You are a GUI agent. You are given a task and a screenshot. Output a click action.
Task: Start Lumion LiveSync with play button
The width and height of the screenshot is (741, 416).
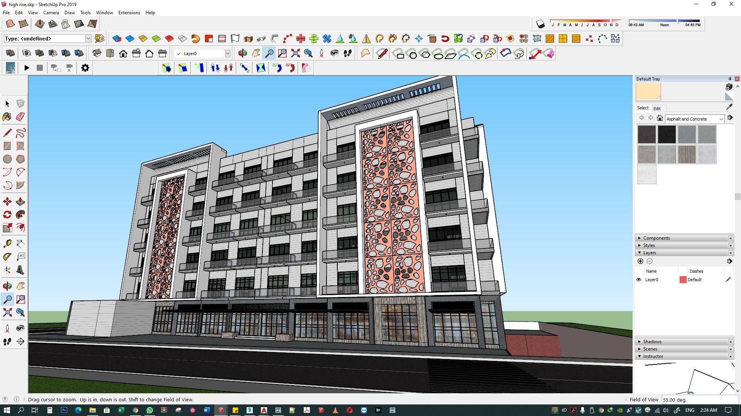pyautogui.click(x=27, y=68)
